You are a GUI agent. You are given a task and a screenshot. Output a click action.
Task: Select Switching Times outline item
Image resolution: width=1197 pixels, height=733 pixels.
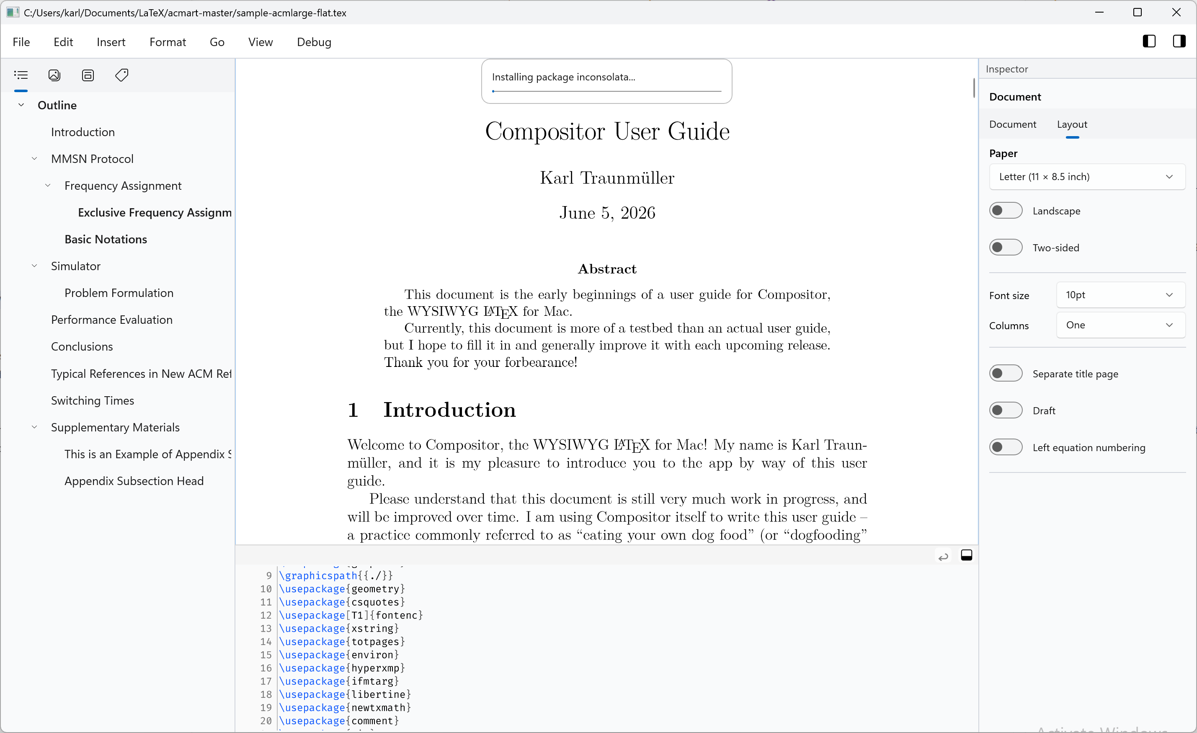coord(92,400)
